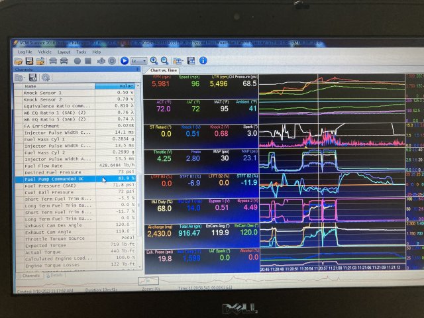Click the log overview zoom window box
The width and height of the screenshot is (424, 318).
pyautogui.click(x=148, y=281)
